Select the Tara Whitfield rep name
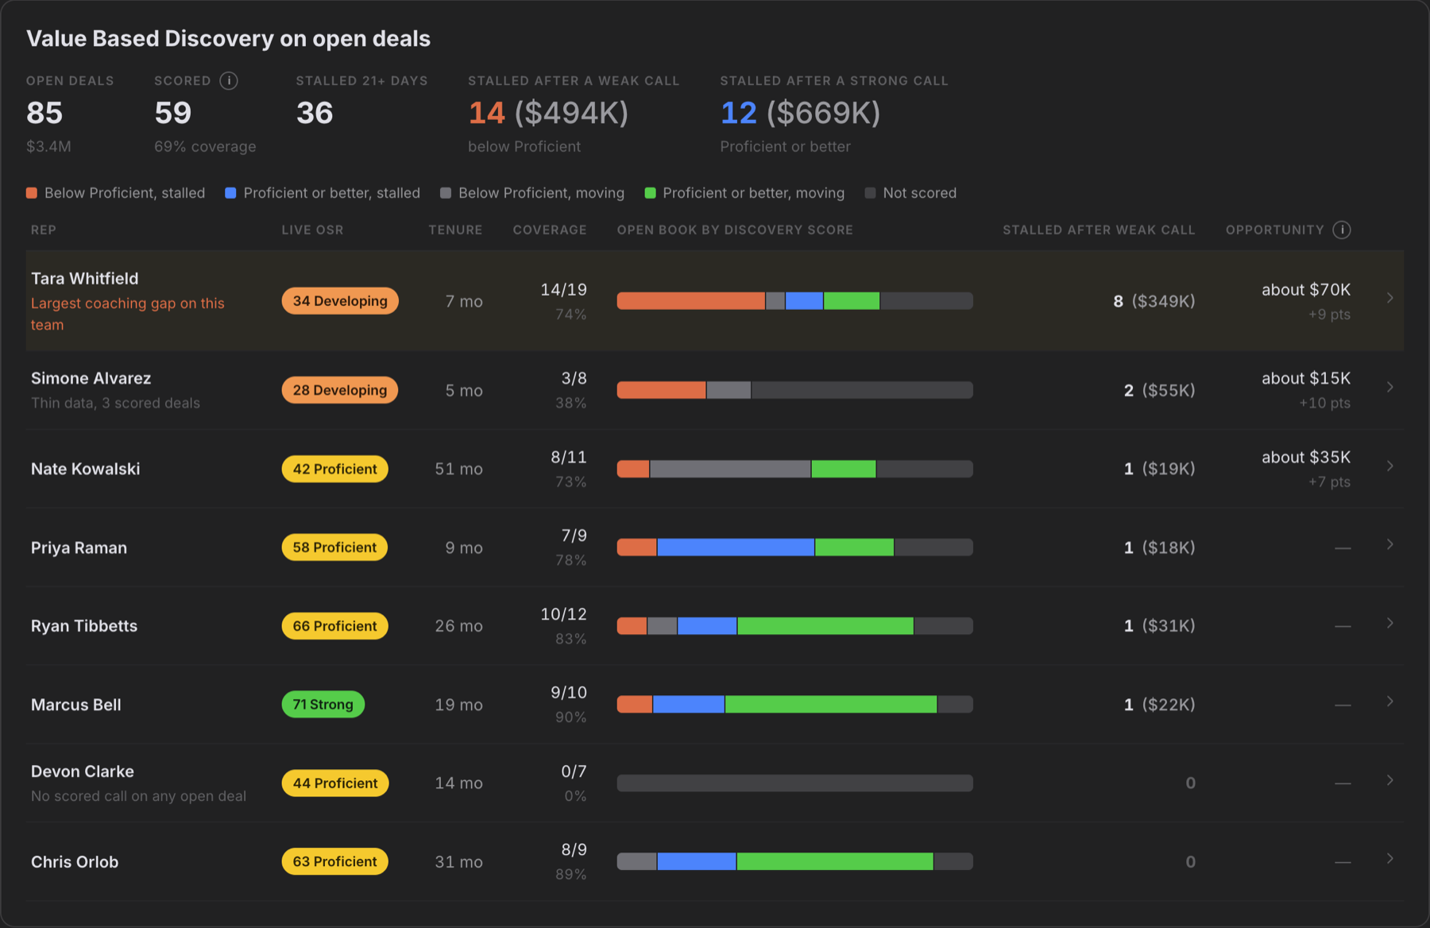The image size is (1430, 928). 85,279
